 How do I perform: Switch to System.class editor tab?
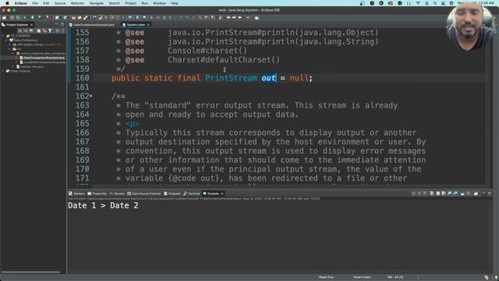(x=136, y=24)
